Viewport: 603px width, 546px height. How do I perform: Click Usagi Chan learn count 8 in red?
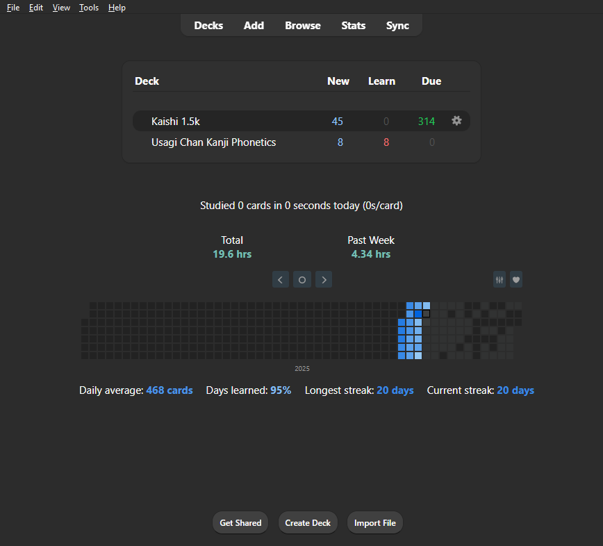(x=386, y=142)
